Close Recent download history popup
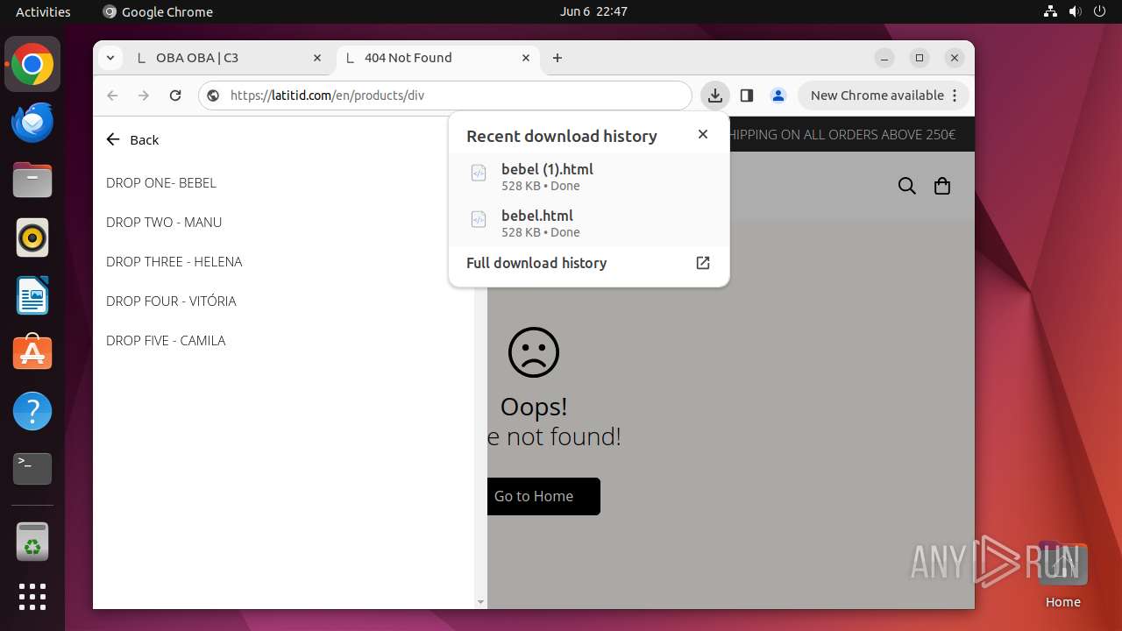1122x631 pixels. (x=703, y=134)
